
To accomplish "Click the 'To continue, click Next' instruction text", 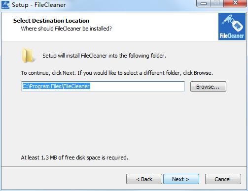I will click(x=117, y=73).
